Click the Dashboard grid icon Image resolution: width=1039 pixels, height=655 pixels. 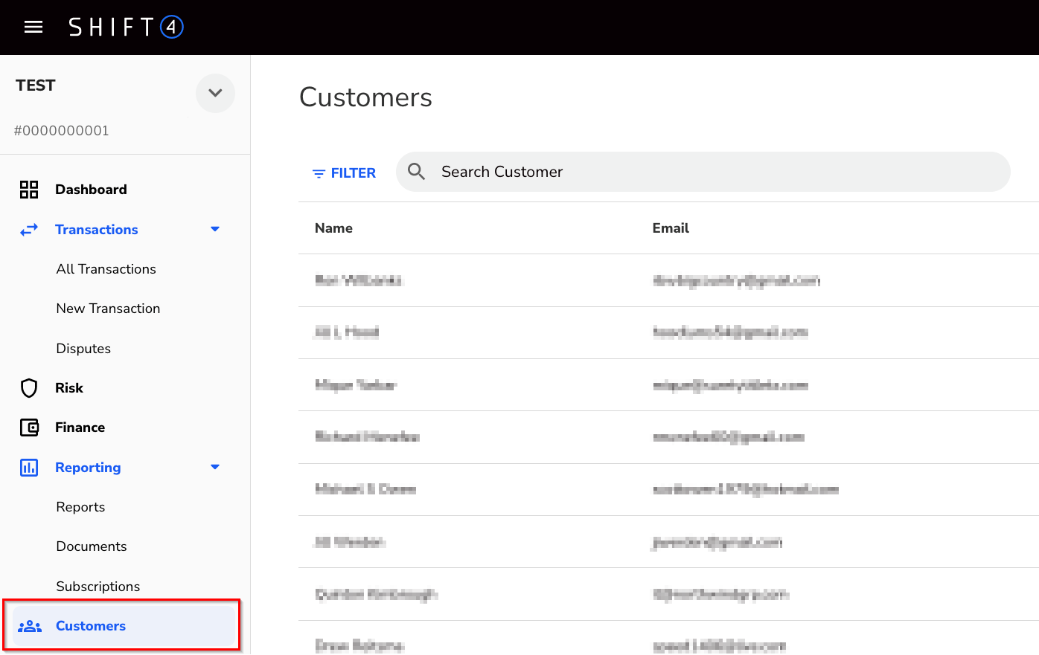(x=29, y=190)
